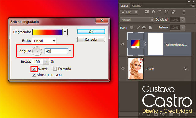
Task: Open the Opacidad value dropdown arrow
Action: pyautogui.click(x=182, y=20)
